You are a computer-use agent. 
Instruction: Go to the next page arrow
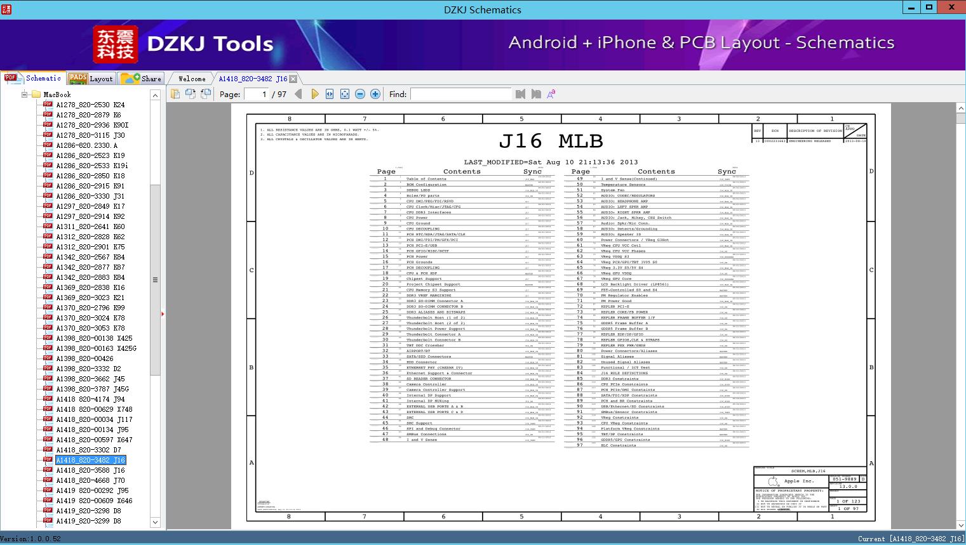click(314, 94)
